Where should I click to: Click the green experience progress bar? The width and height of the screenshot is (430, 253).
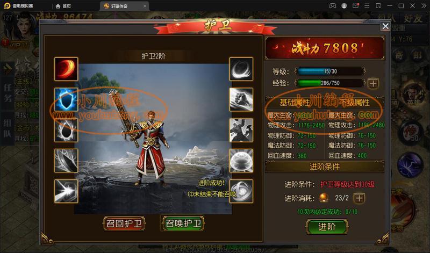330,83
